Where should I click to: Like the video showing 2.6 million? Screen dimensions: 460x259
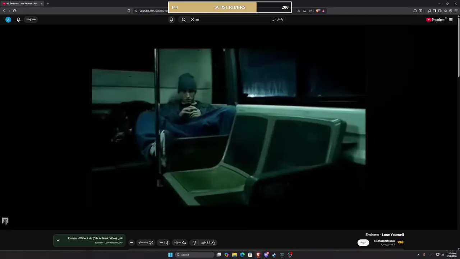208,242
